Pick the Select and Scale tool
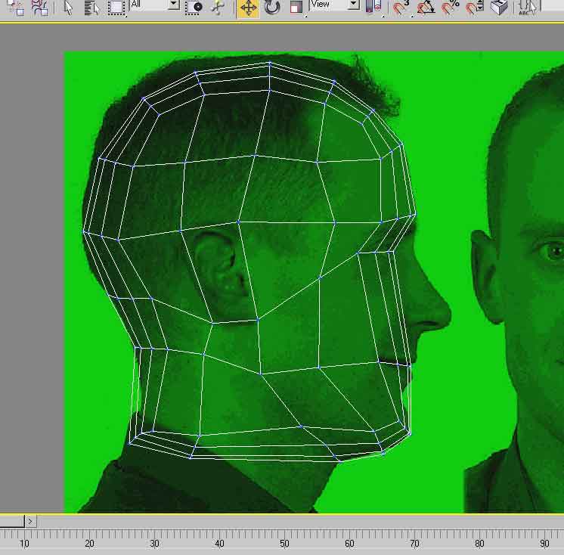Screen dimensions: 564x555 pyautogui.click(x=296, y=8)
